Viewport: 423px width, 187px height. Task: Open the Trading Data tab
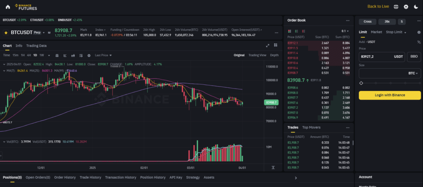[36, 46]
